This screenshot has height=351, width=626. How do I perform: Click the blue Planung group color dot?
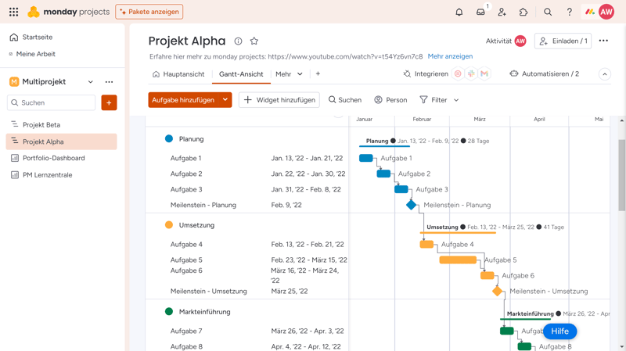click(169, 139)
